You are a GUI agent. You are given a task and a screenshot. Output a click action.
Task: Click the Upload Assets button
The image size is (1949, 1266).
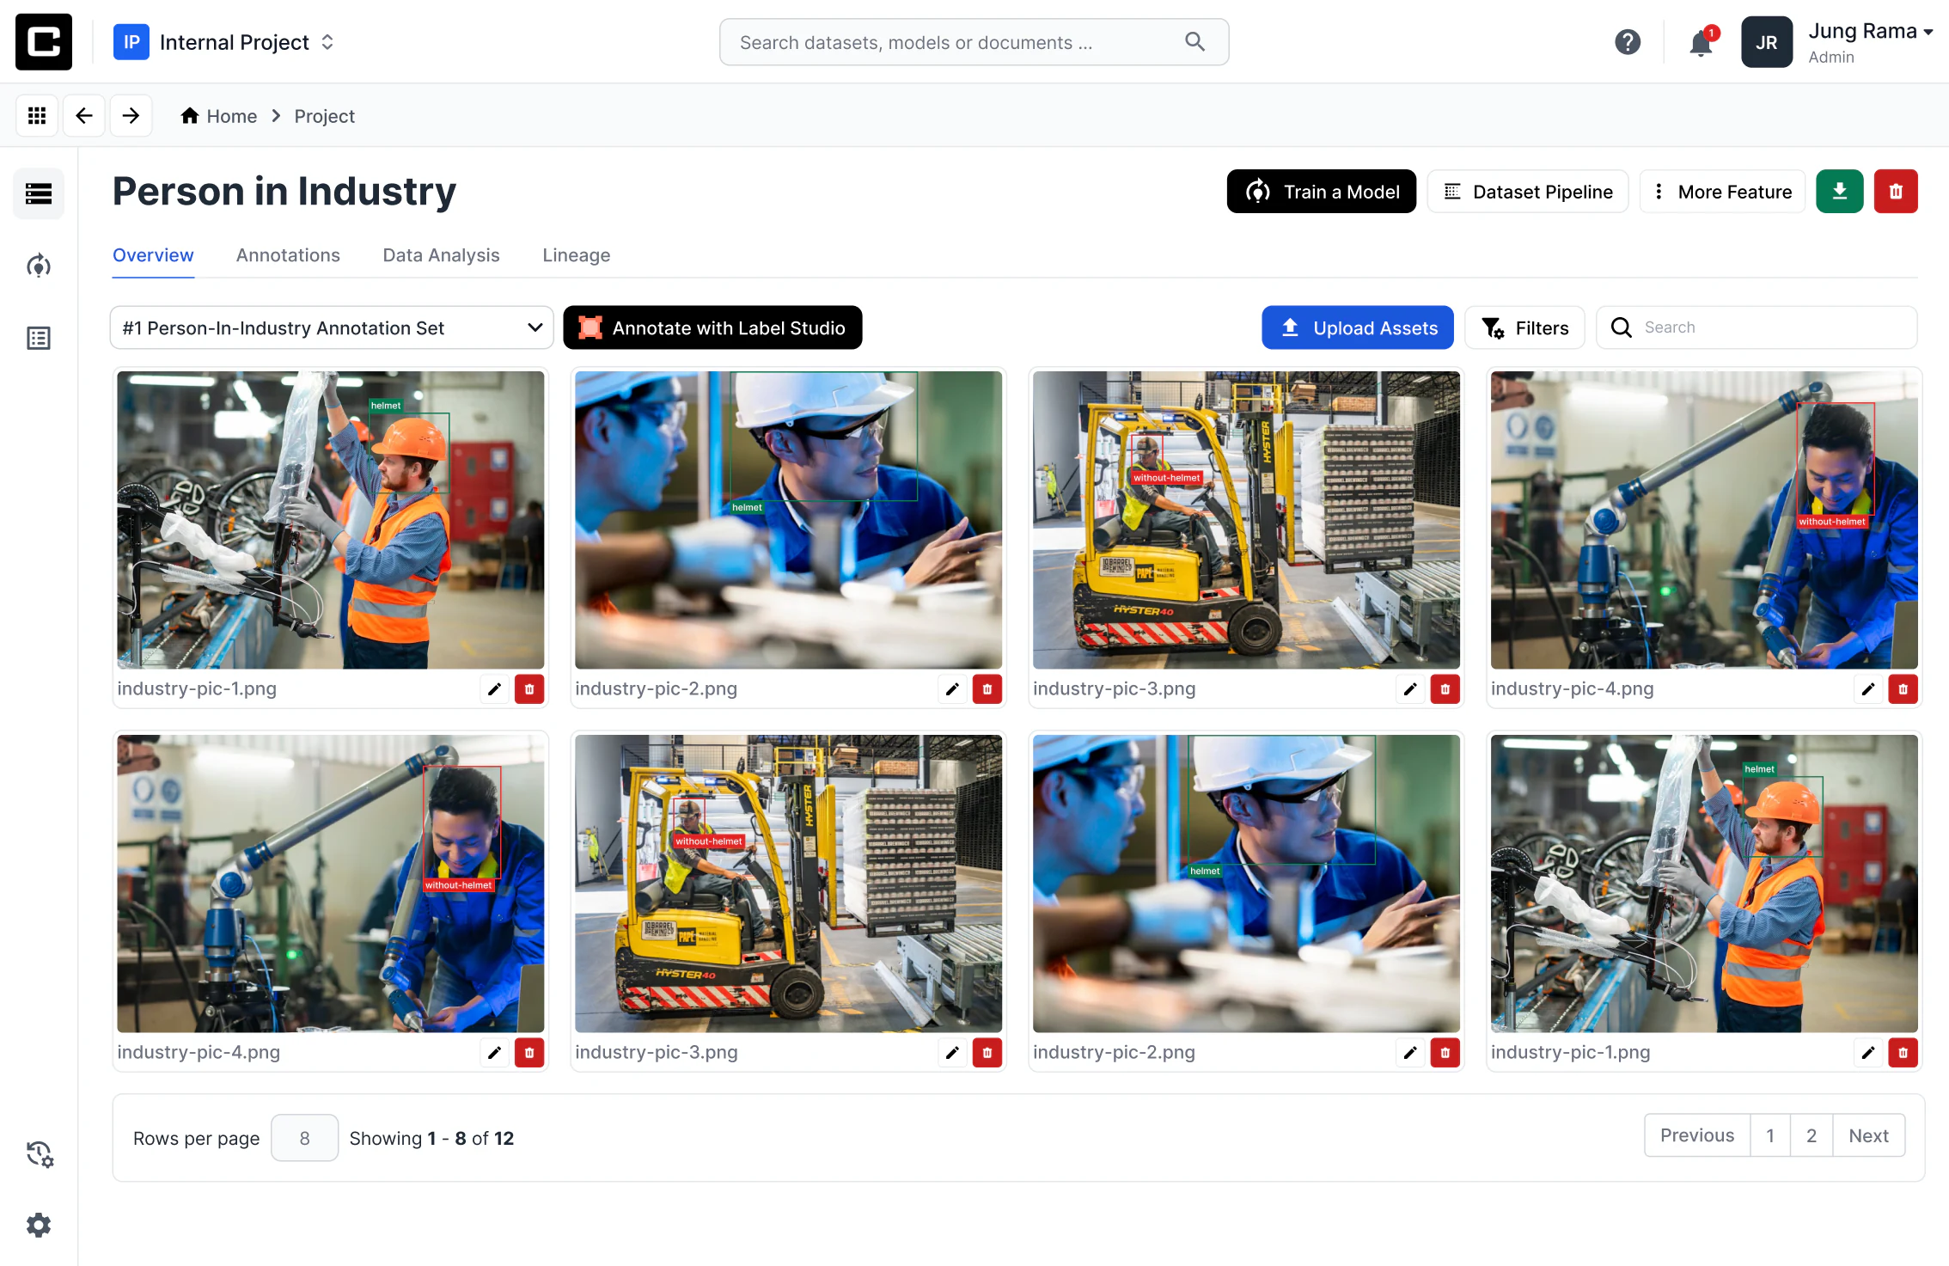(1358, 327)
